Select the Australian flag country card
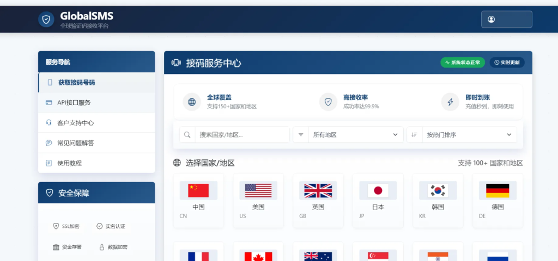 coord(318,252)
